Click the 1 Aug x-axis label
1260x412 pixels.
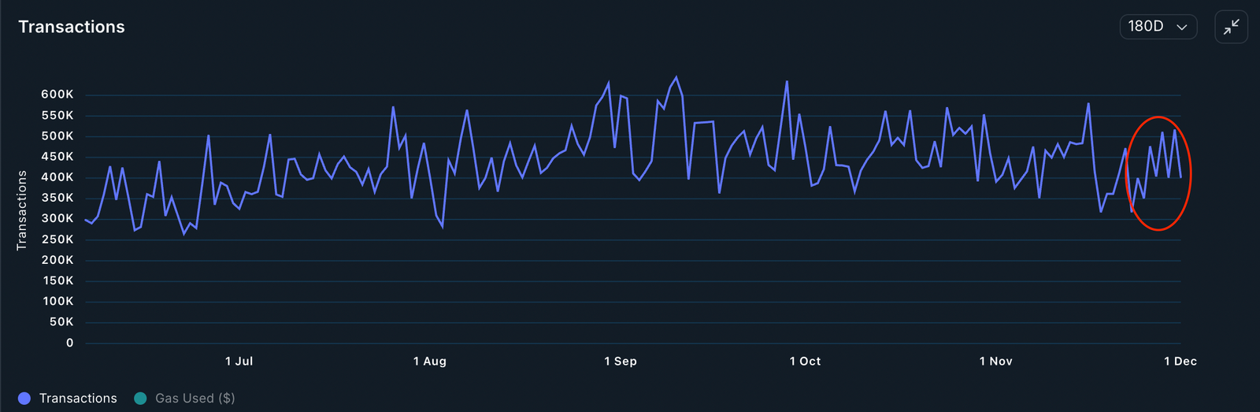(429, 362)
